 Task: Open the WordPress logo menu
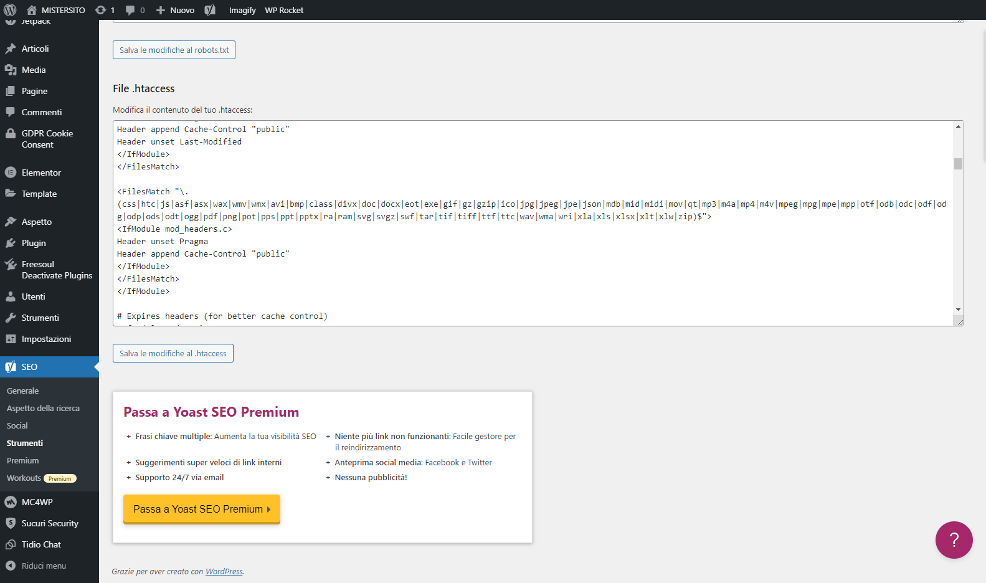click(x=10, y=10)
